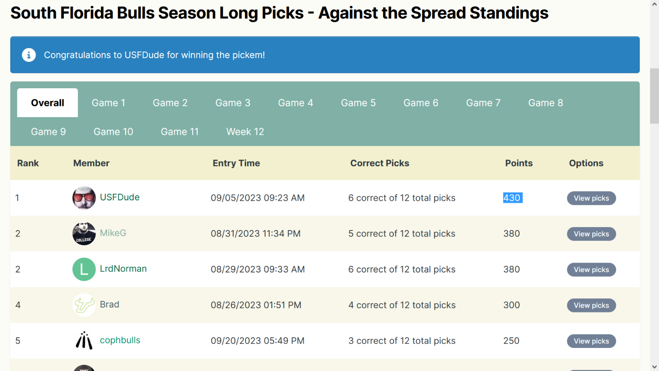Open the Week 12 tab
659x371 pixels.
pos(245,131)
